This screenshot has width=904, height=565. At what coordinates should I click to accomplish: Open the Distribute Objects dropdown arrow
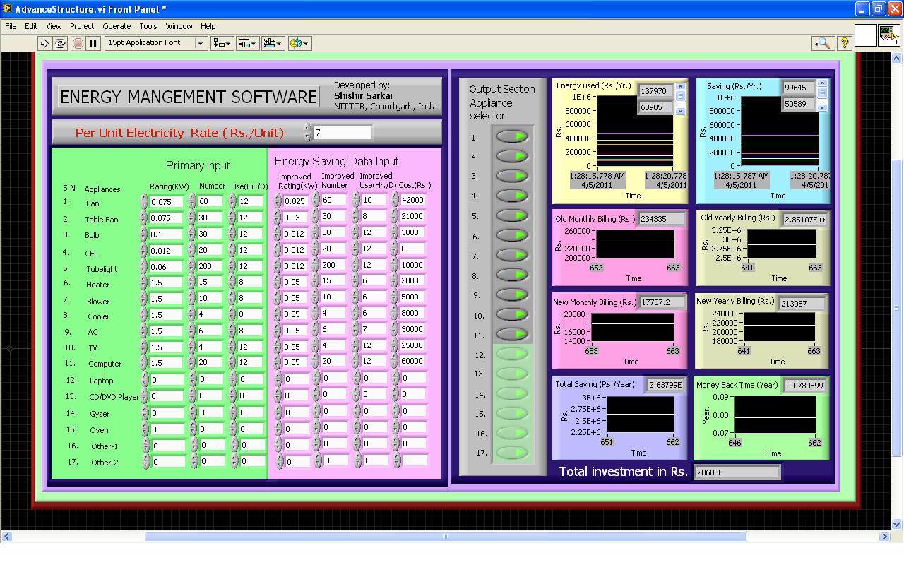(254, 43)
